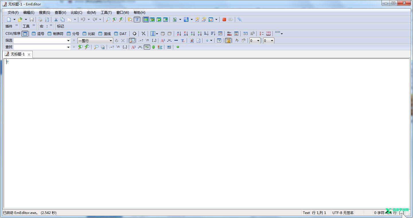Sort column in ascending A-Z order
This screenshot has height=218, width=413.
(179, 33)
